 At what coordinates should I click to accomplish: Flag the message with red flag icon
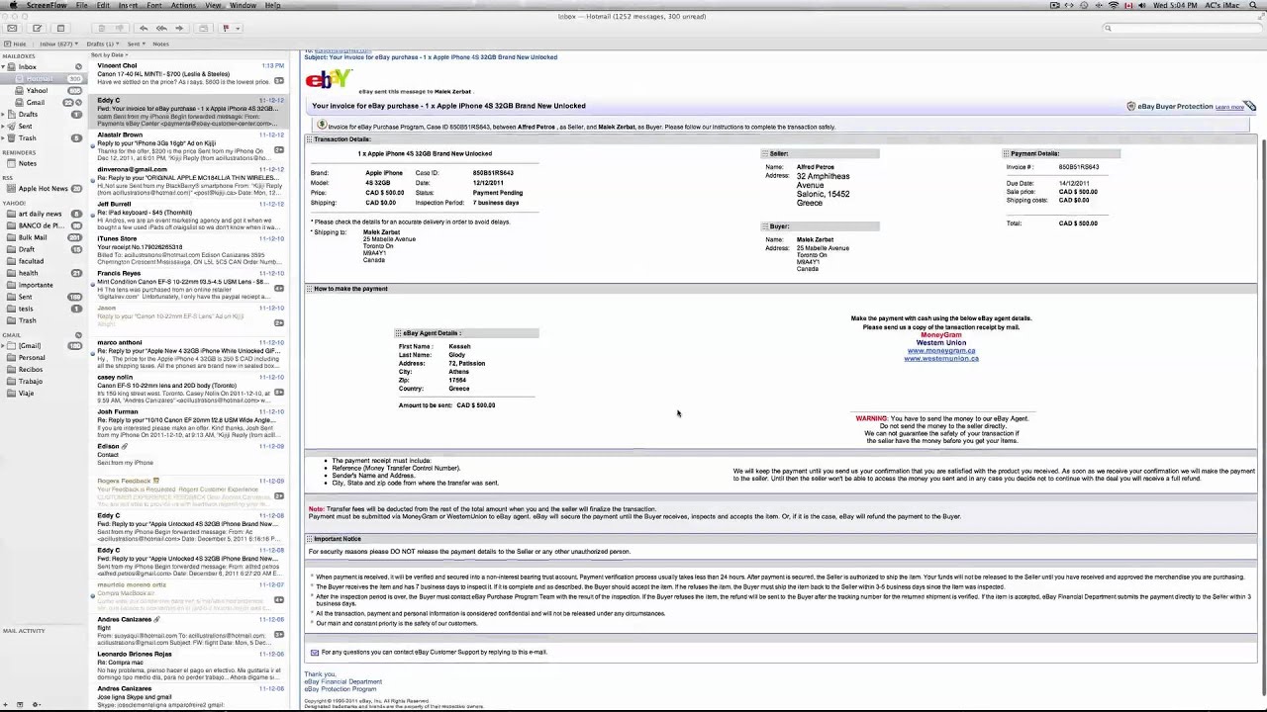click(226, 28)
